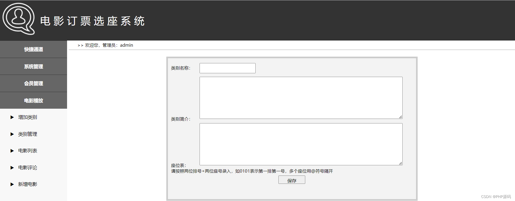The width and height of the screenshot is (515, 201).
Task: Focus the 类别名称 text input
Action: pos(227,68)
